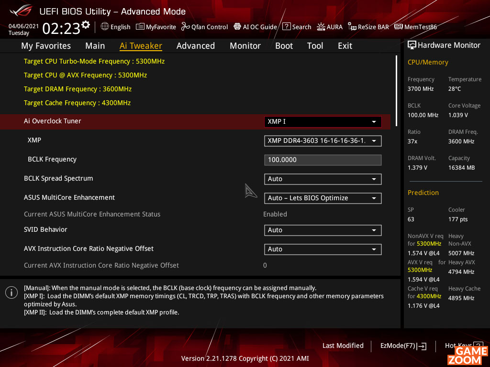
Task: Click Target CPU @ AVX Frequency text
Action: point(85,75)
